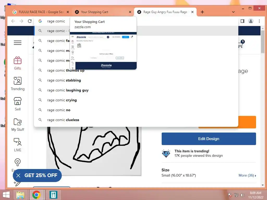
Task: Click the address bar text 'rage comic'
Action: (x=56, y=21)
